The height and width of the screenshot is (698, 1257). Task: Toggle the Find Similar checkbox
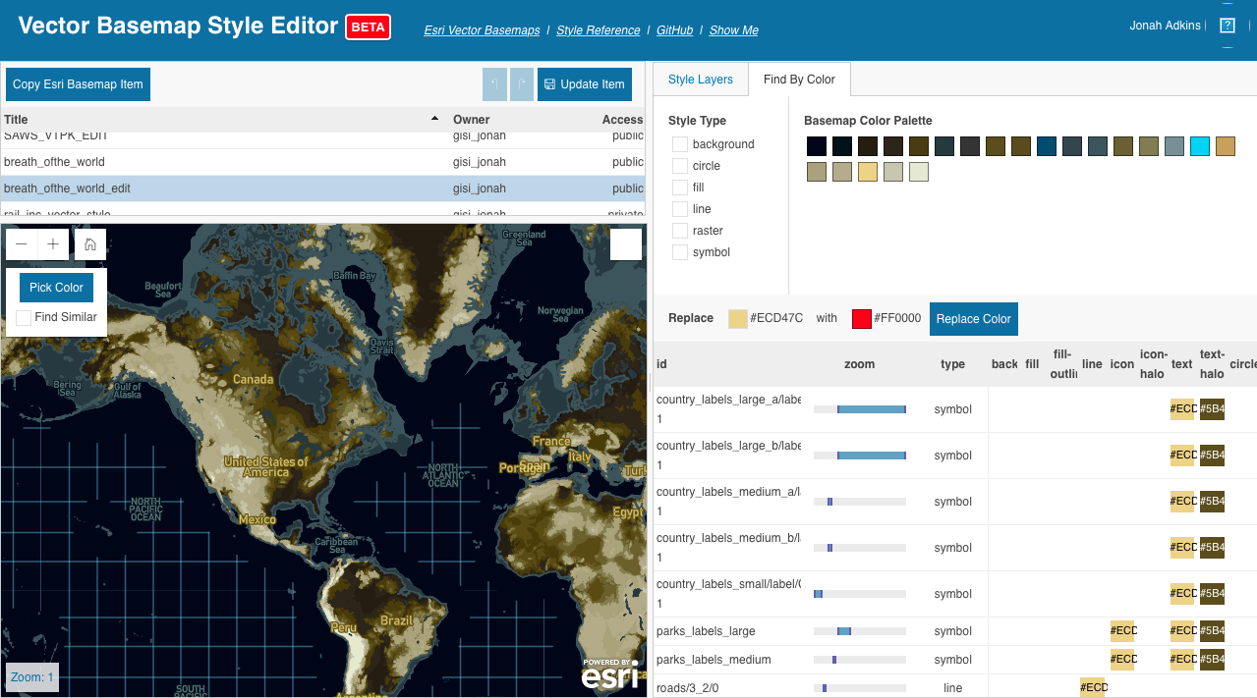point(24,318)
